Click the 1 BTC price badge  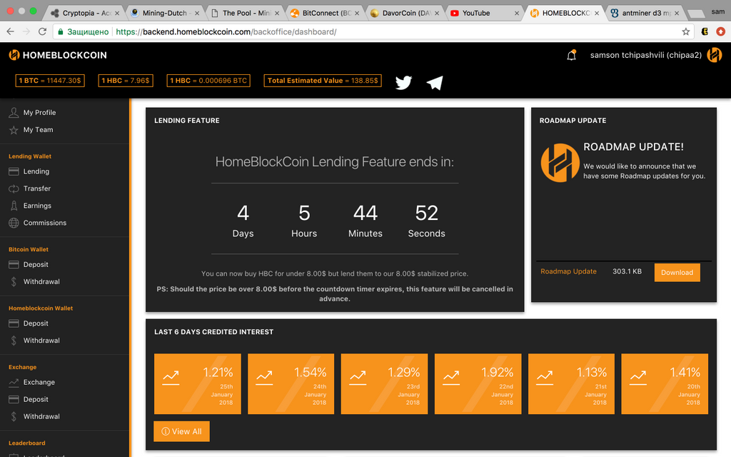50,80
